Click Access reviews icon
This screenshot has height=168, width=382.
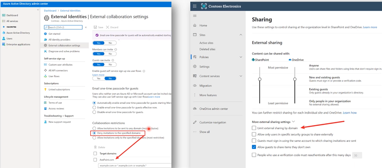point(45,109)
